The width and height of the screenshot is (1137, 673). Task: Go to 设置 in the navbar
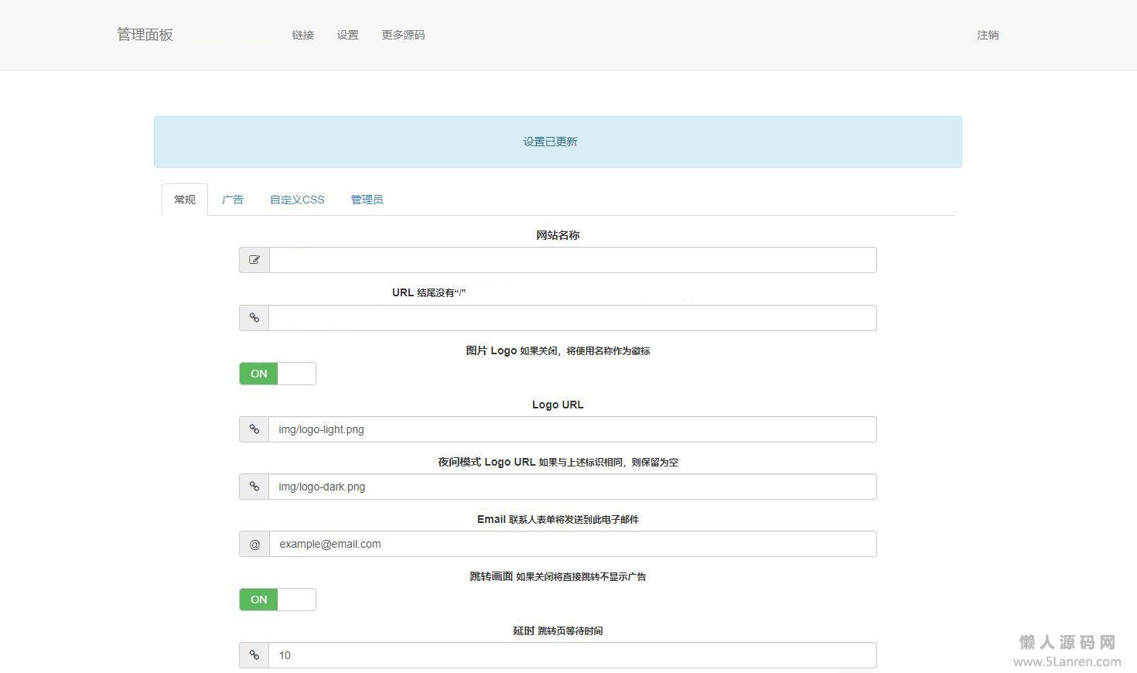pos(347,35)
